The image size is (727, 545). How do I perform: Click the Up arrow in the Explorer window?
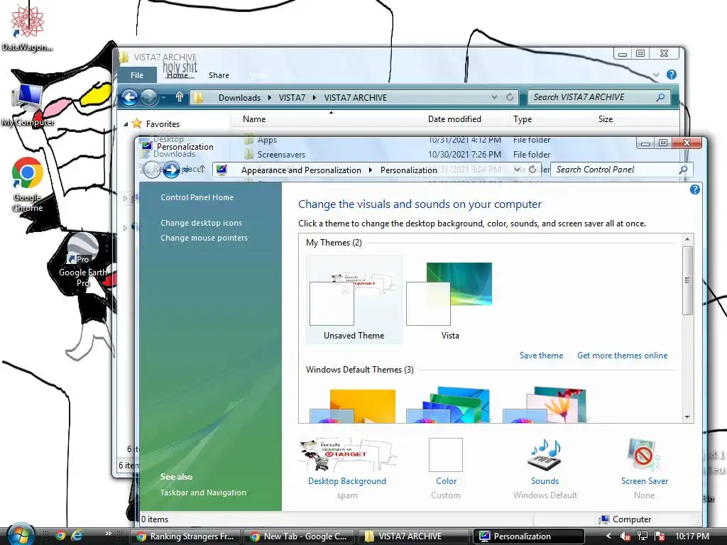[180, 97]
